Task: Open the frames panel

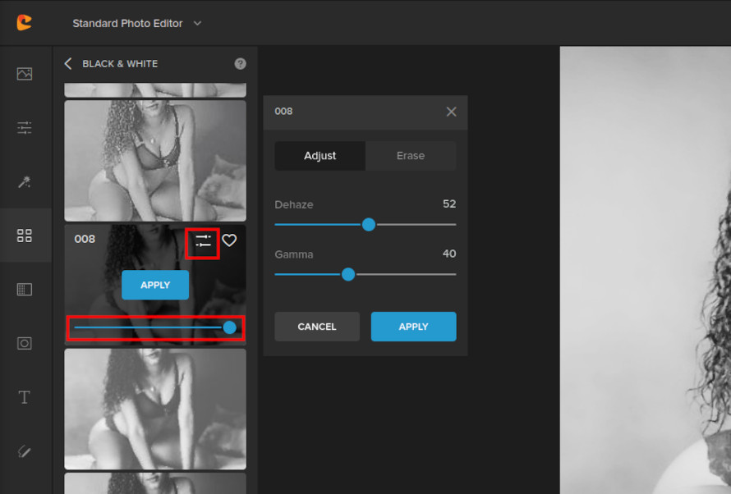Action: click(x=25, y=289)
